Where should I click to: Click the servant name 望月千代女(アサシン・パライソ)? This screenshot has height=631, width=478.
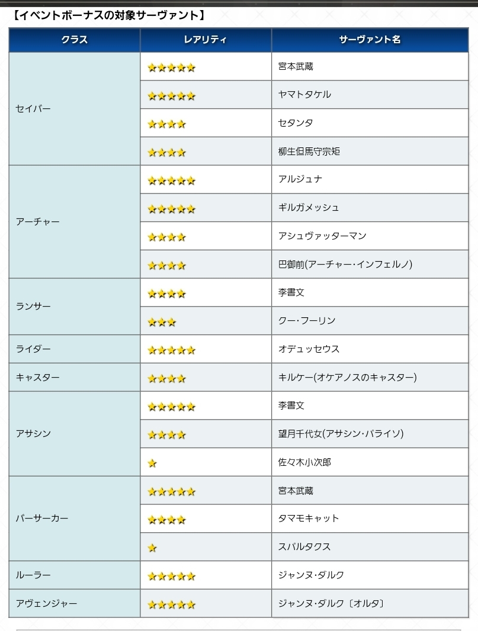(341, 434)
